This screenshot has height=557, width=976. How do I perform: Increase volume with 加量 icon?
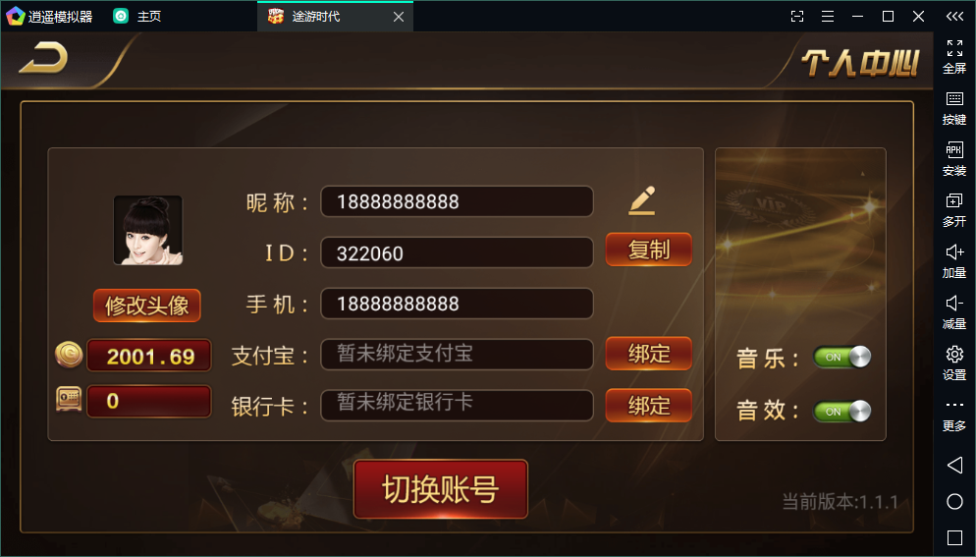954,261
